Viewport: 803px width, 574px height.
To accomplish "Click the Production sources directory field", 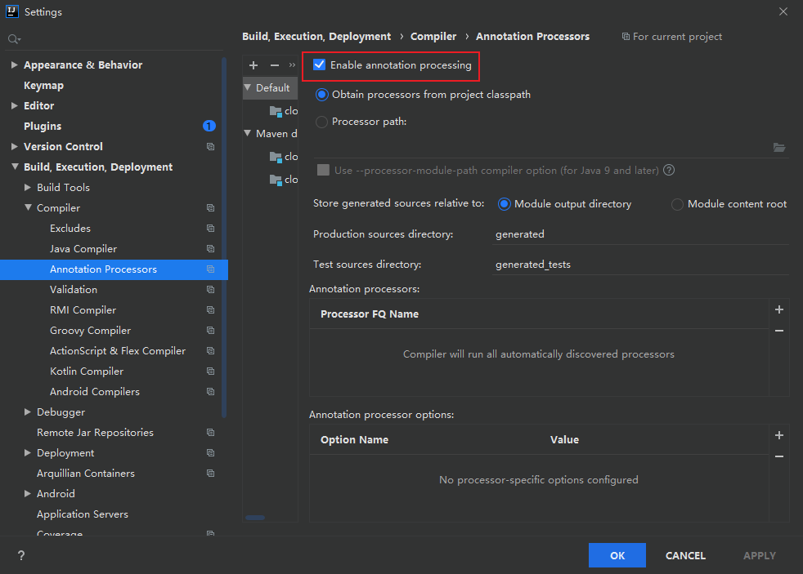I will (639, 234).
